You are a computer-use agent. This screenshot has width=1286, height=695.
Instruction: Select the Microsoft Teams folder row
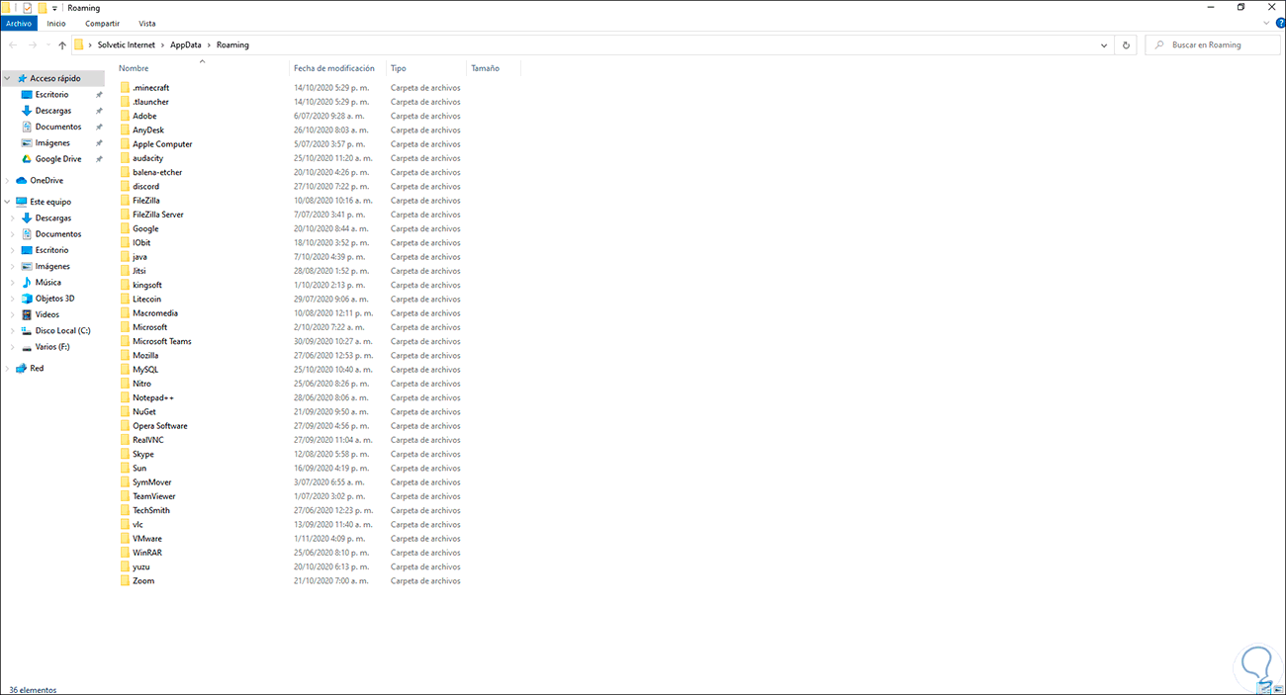click(290, 341)
